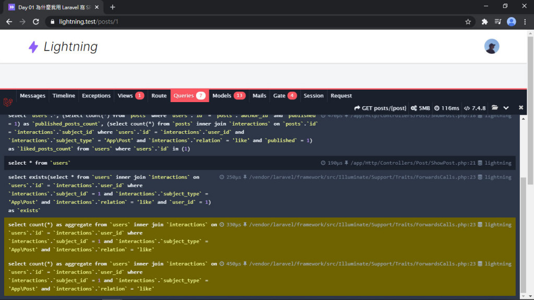Click the Laravel debugbar logo icon
Image resolution: width=534 pixels, height=300 pixels.
8,102
